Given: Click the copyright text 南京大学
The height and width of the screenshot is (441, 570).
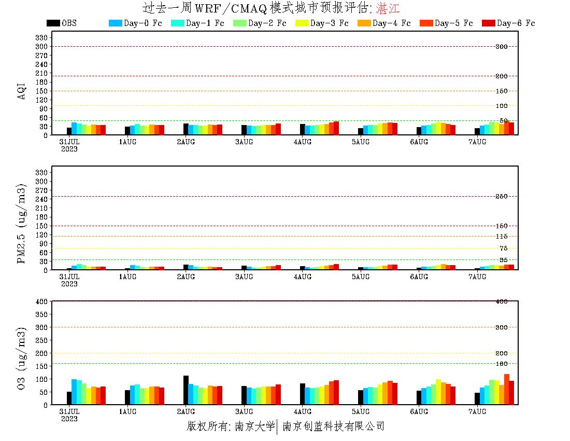Looking at the screenshot, I should pyautogui.click(x=255, y=426).
